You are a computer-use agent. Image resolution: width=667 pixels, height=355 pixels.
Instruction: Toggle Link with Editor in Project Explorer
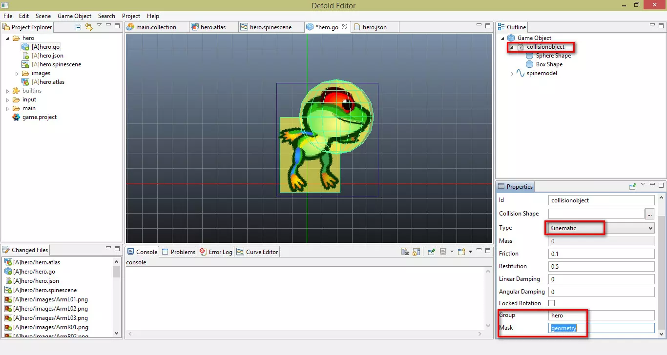pyautogui.click(x=88, y=27)
